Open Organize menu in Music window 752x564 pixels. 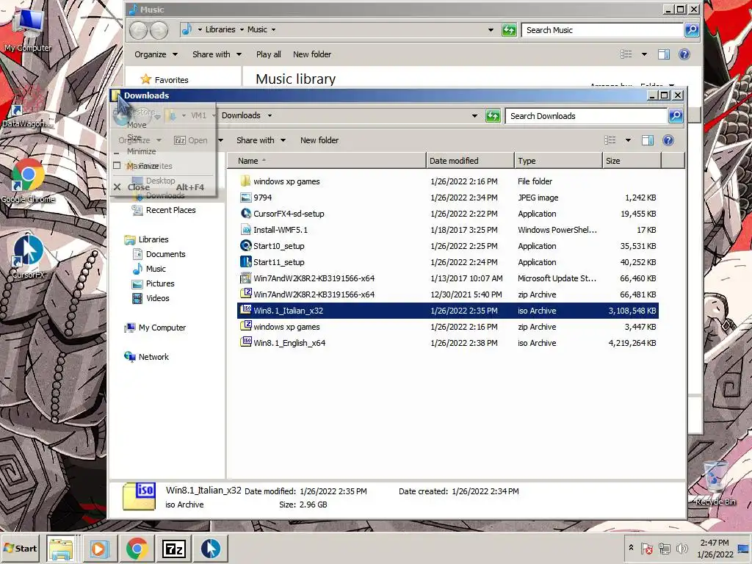tap(156, 54)
